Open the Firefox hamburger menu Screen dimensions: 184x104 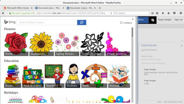pyautogui.click(x=181, y=13)
